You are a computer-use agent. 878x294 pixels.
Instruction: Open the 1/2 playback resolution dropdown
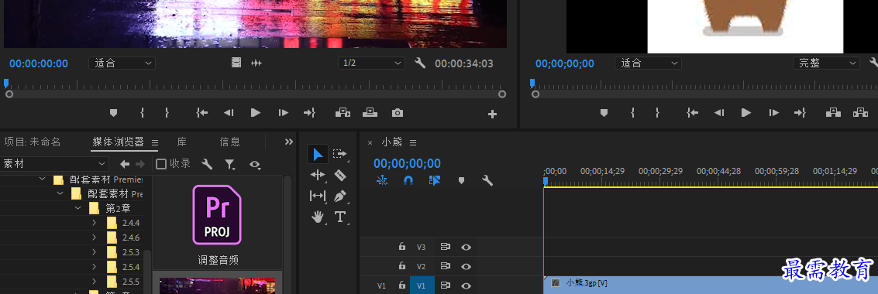point(371,63)
